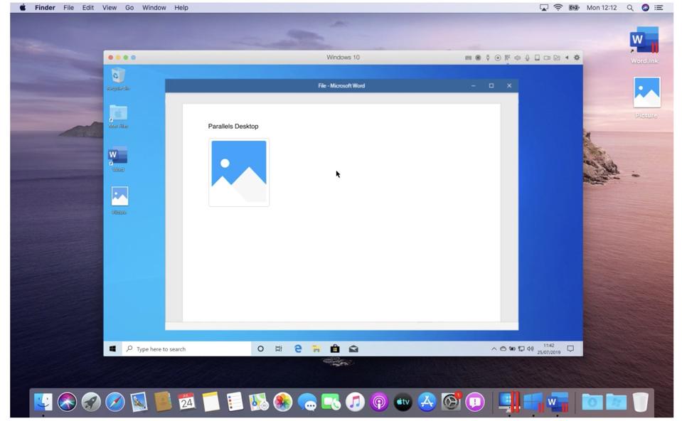Open the Edit menu
This screenshot has width=682, height=421.
pyautogui.click(x=88, y=7)
